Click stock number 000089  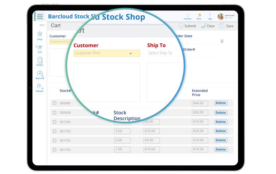(65, 103)
